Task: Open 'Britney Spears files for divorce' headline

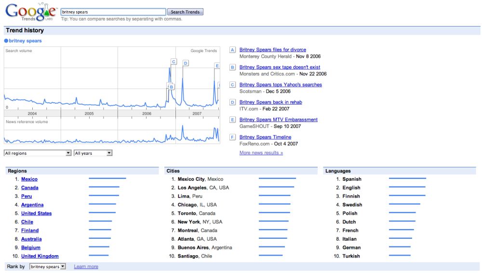Action: [x=273, y=50]
